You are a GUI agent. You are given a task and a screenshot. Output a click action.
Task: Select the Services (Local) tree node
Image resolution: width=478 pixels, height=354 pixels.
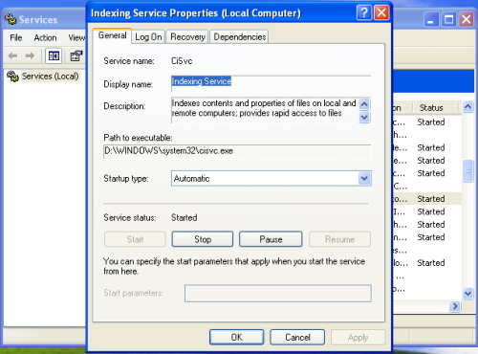coord(50,77)
